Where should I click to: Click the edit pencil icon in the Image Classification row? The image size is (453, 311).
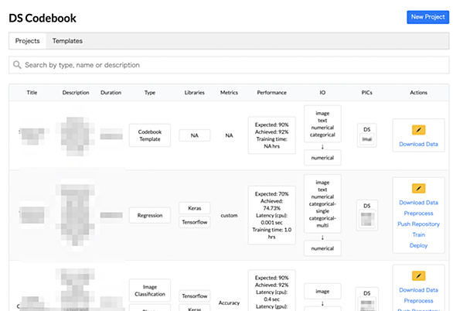tap(418, 275)
